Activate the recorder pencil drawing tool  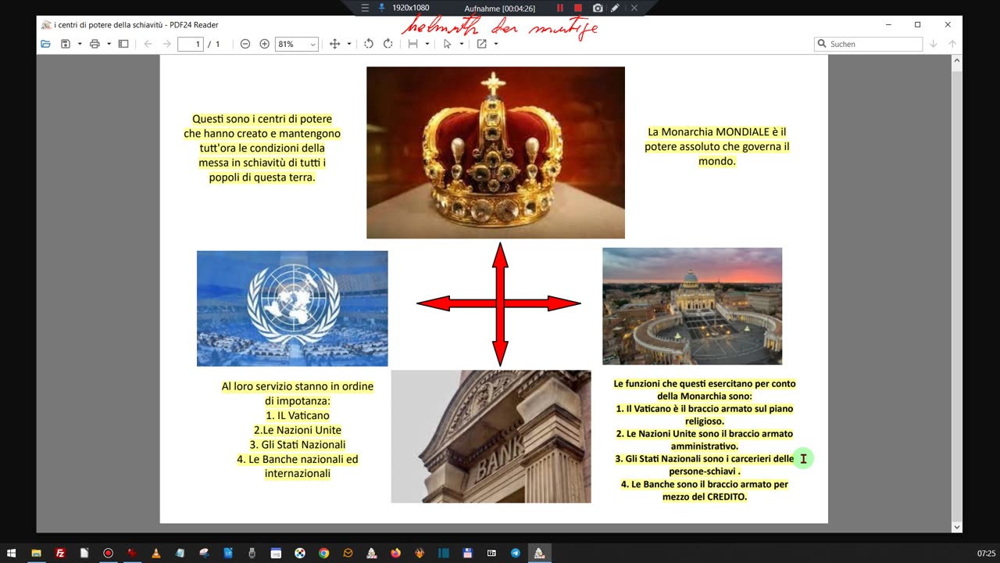click(x=615, y=8)
